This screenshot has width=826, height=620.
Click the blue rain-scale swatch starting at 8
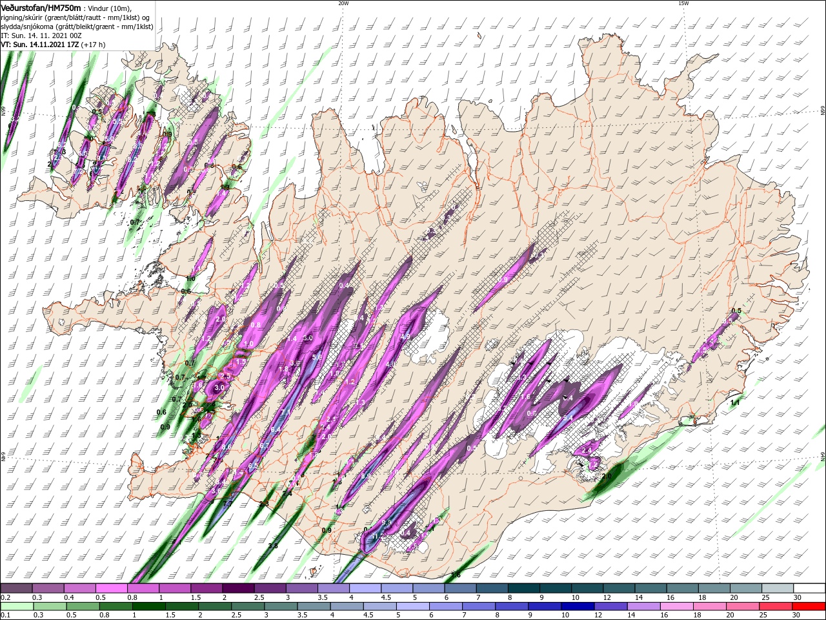point(512,606)
